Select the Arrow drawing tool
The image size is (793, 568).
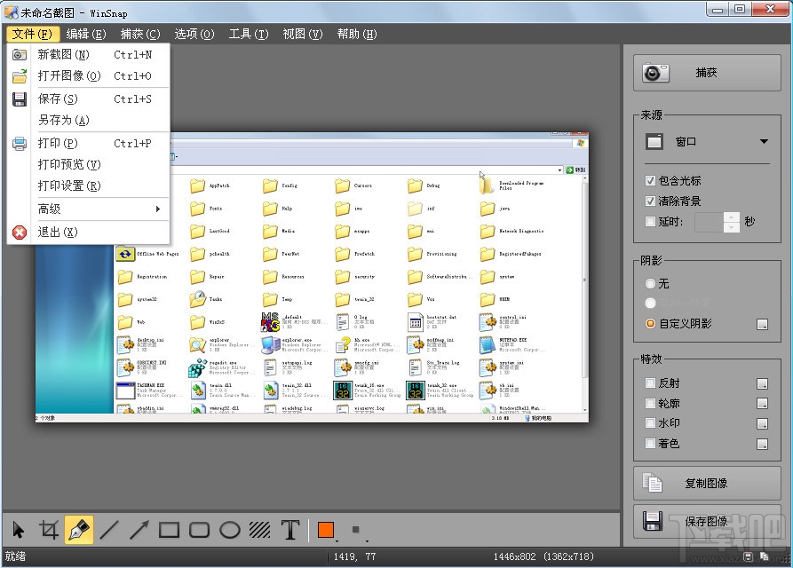pyautogui.click(x=139, y=529)
